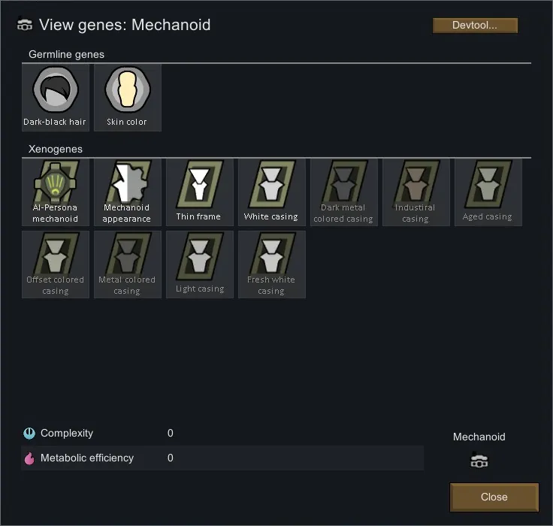
Task: Click the Thin frame gene icon
Action: click(x=200, y=184)
